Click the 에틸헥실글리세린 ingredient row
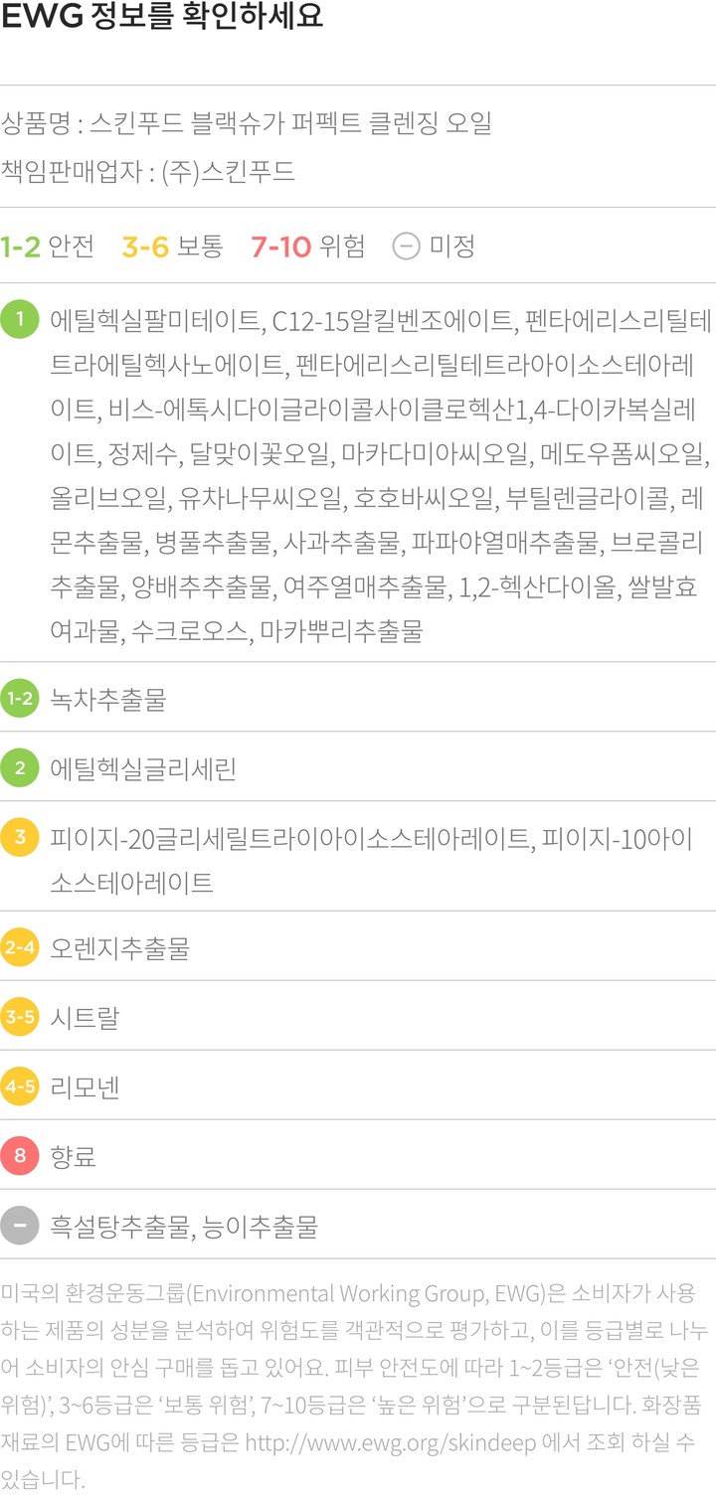 (143, 769)
